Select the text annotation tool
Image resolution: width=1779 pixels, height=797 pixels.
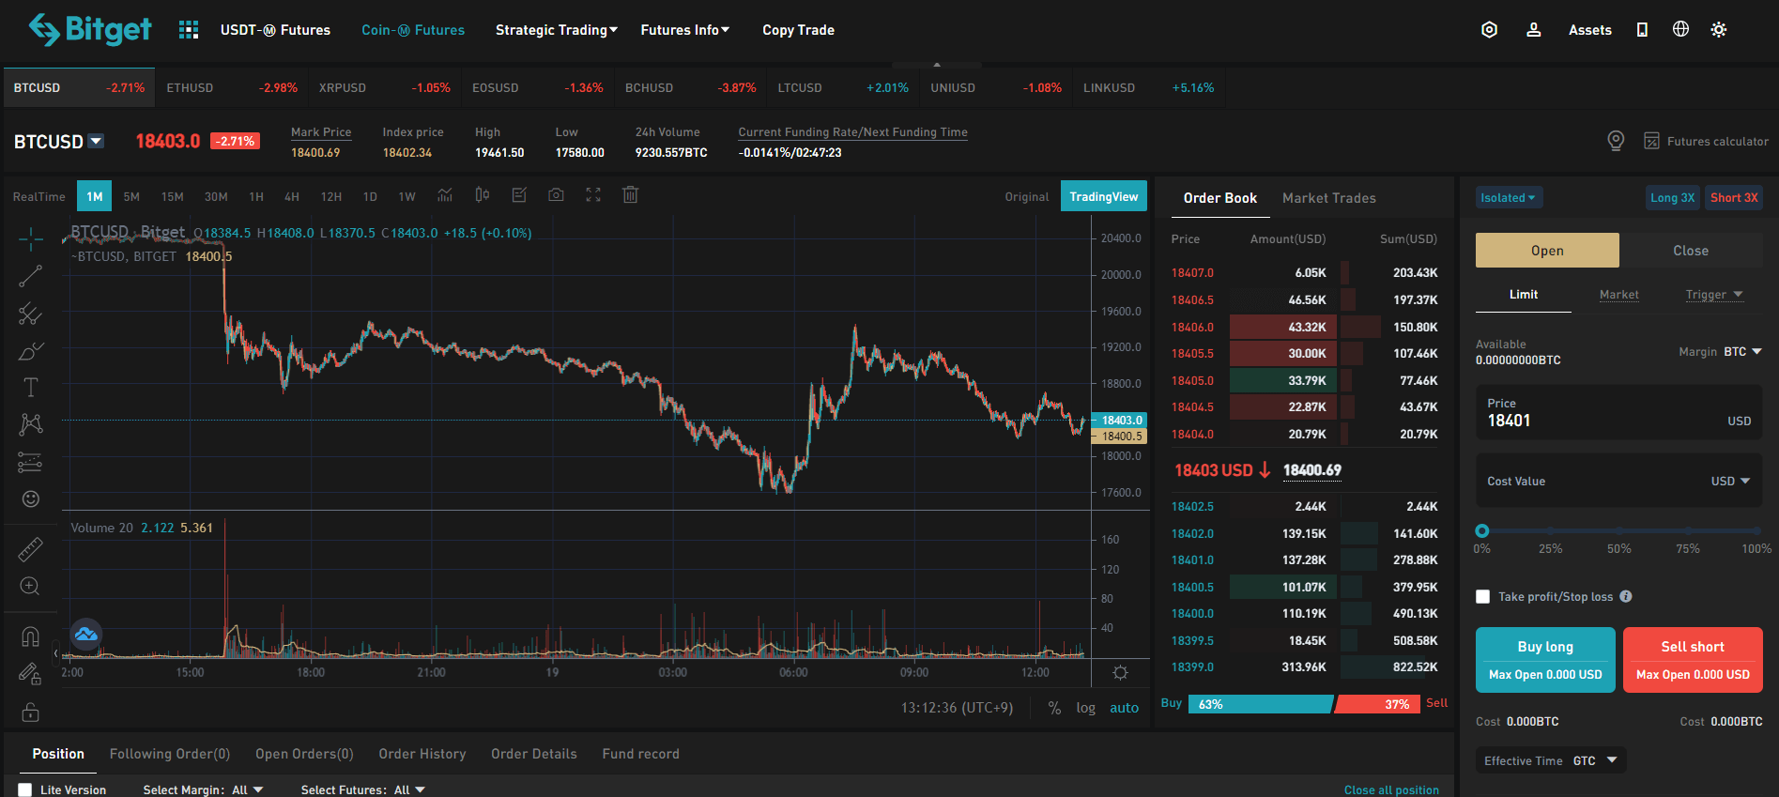click(31, 388)
